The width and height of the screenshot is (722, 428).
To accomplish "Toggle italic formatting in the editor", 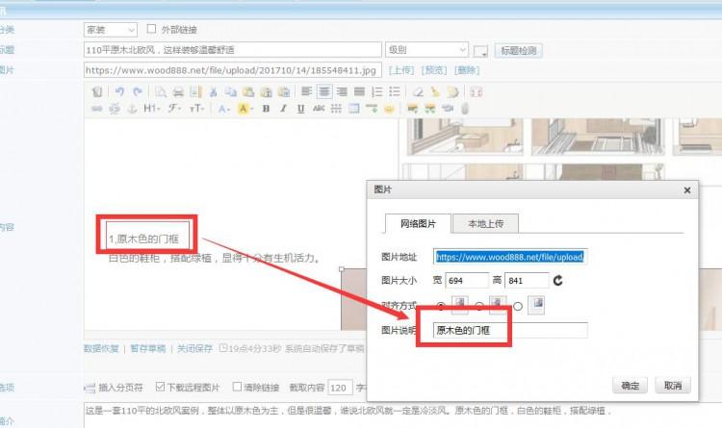I will coord(284,110).
